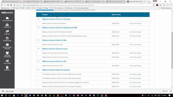Click the index (5).html downloaded file

tap(9, 91)
